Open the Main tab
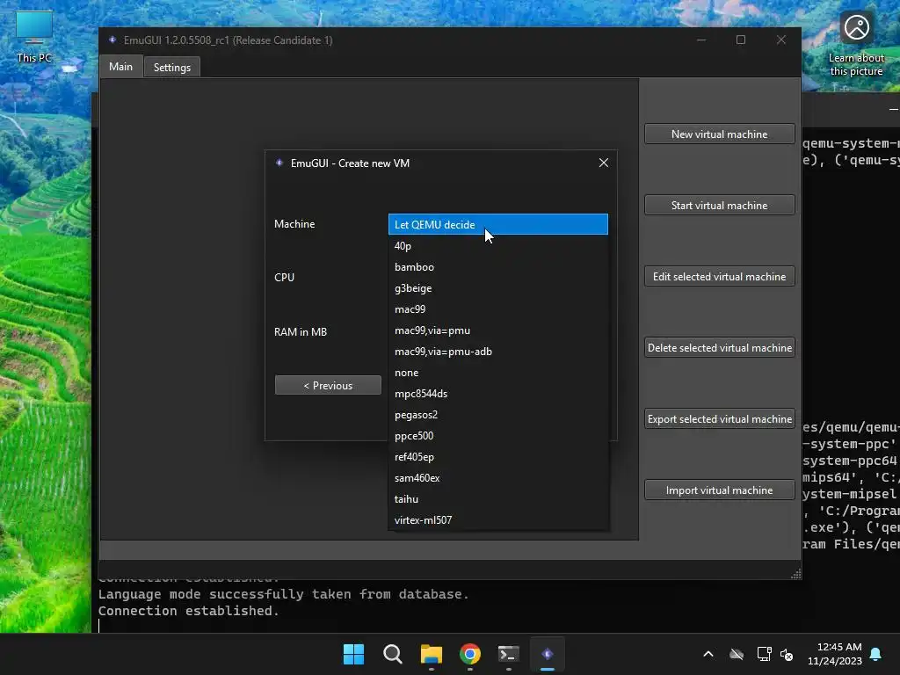 120,67
